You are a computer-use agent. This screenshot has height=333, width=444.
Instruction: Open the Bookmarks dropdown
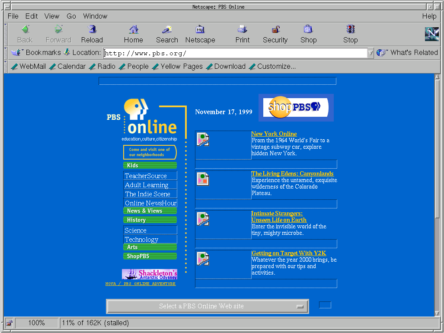(36, 53)
